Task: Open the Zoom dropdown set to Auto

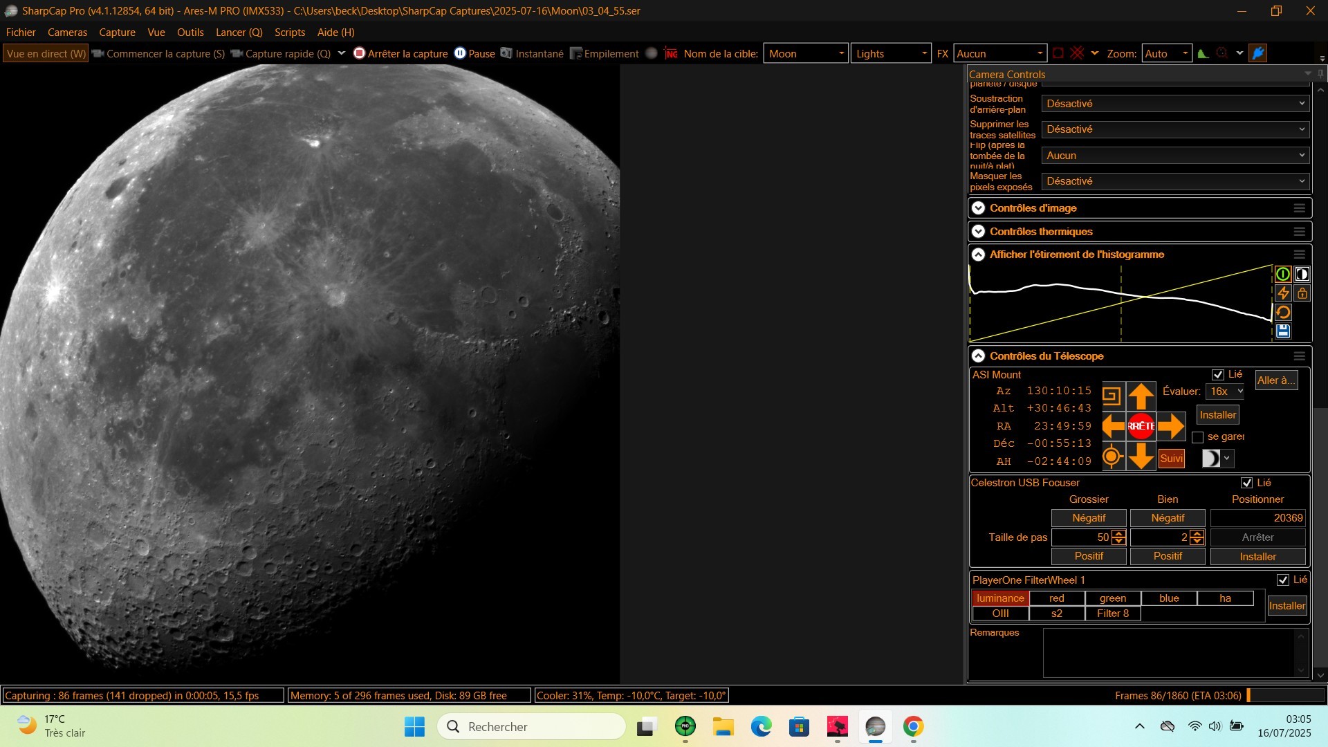Action: [1167, 53]
